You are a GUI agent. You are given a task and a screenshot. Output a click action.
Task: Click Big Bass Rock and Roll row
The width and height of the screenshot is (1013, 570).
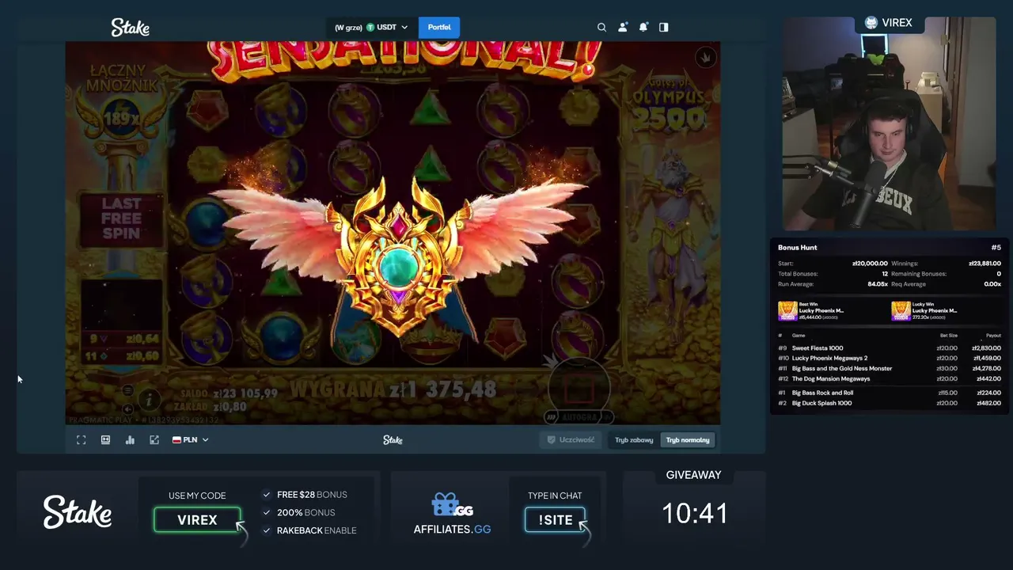890,393
